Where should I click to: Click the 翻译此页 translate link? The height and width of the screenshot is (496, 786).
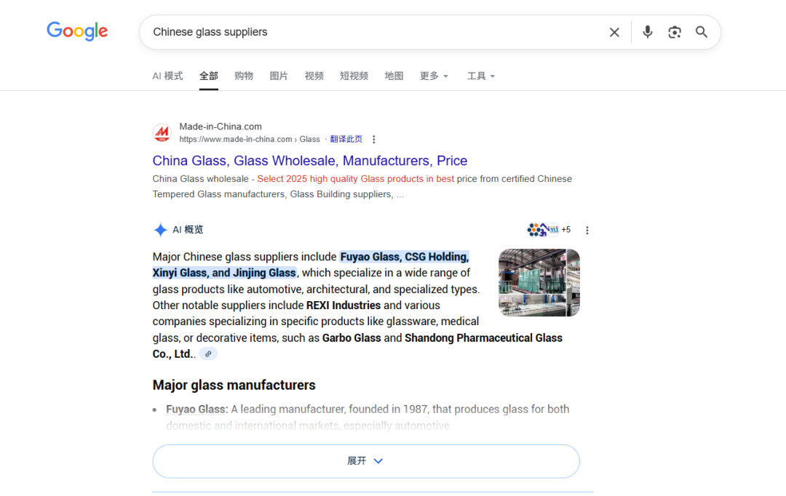pyautogui.click(x=346, y=140)
